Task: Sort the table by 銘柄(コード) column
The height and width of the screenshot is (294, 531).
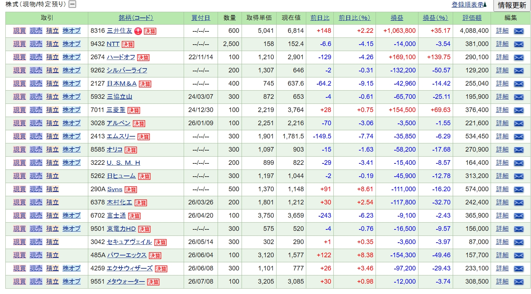Action: click(x=136, y=18)
